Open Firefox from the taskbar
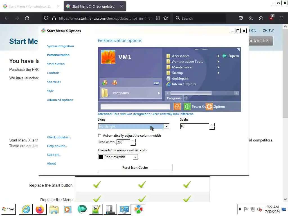Viewport: 288px width, 216px height. pos(40,209)
